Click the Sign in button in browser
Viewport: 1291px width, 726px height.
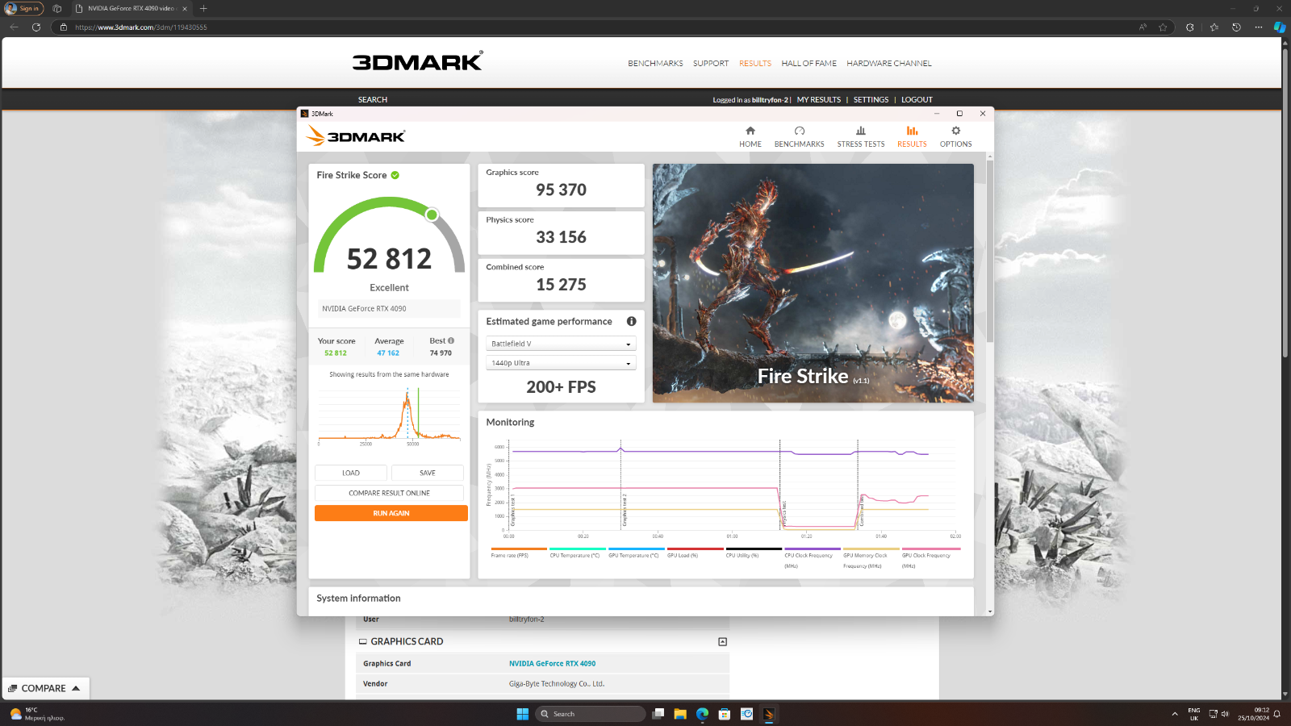pos(23,8)
